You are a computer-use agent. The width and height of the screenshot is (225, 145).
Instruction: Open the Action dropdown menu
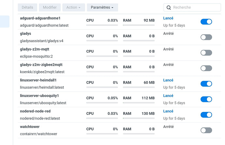[74, 8]
